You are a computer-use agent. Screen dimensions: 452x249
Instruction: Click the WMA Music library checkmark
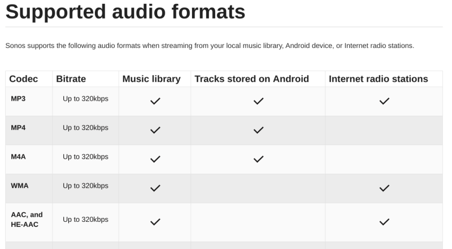pyautogui.click(x=155, y=188)
